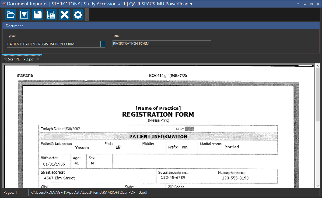The image size is (322, 198).
Task: Click the open folder icon in toolbar
Action: 11,15
